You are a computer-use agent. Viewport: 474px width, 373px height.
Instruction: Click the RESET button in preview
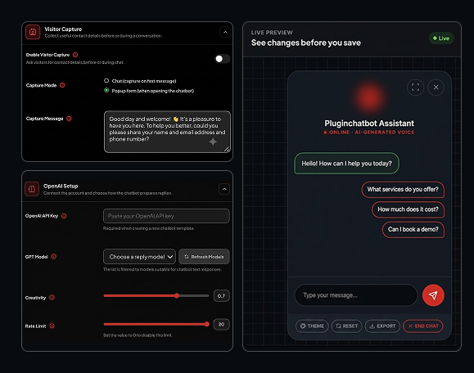pyautogui.click(x=347, y=326)
